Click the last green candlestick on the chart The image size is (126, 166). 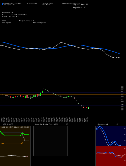tap(88, 108)
